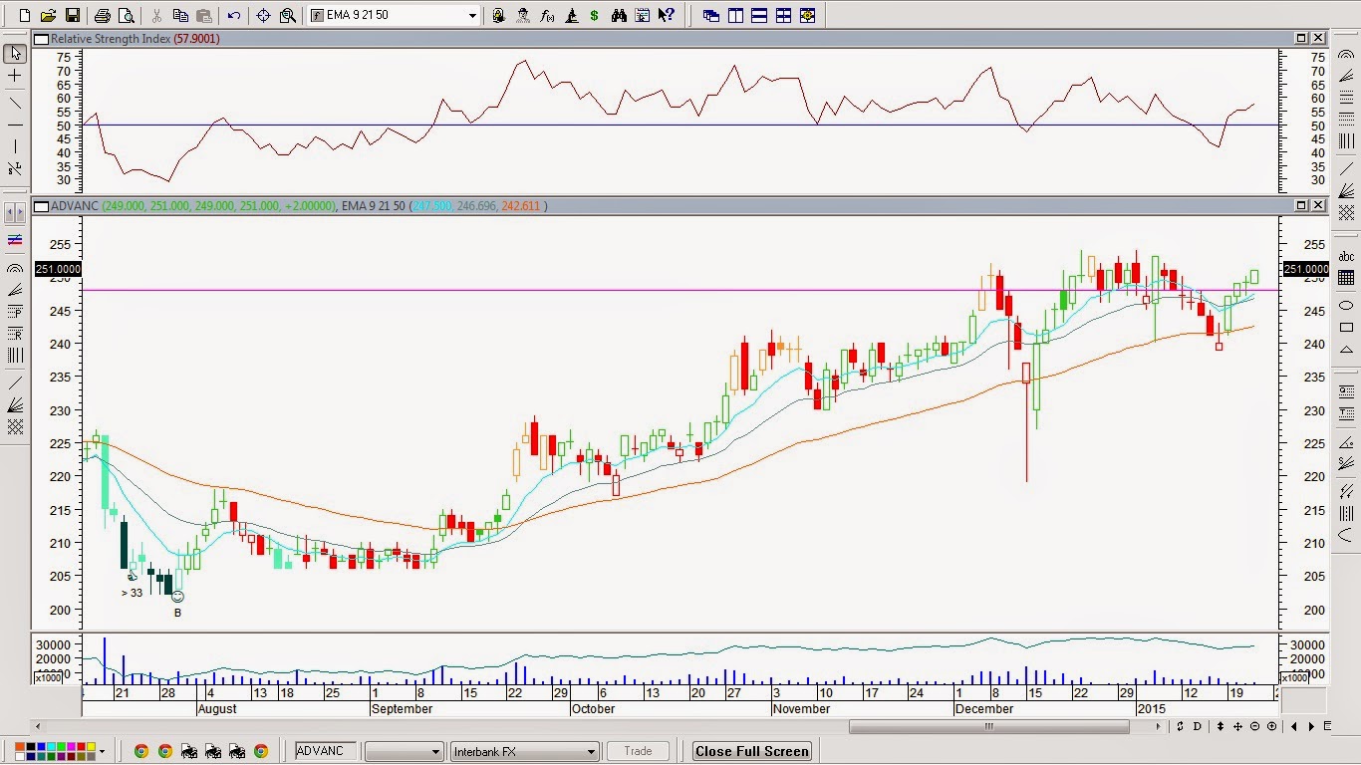Close the Relative Strength Index pane
The width and height of the screenshot is (1361, 765).
point(1318,38)
